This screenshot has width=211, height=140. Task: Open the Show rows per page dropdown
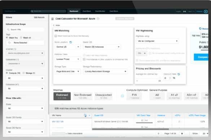pyautogui.click(x=205, y=134)
